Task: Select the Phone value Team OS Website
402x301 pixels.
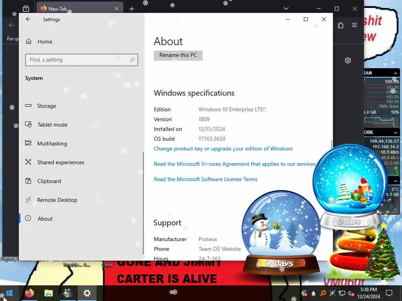Action: pyautogui.click(x=220, y=249)
